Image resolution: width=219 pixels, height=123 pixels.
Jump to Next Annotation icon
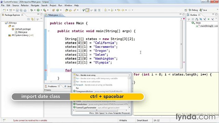click(106, 10)
